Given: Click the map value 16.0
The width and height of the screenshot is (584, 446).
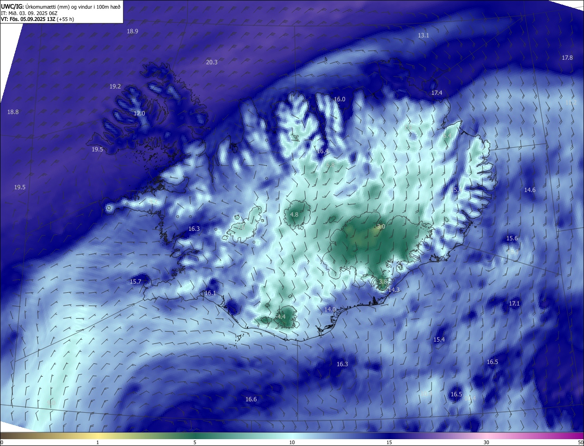Looking at the screenshot, I should 339,99.
